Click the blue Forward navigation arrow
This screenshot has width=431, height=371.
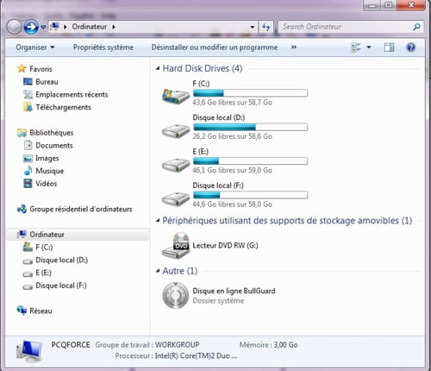pos(31,27)
